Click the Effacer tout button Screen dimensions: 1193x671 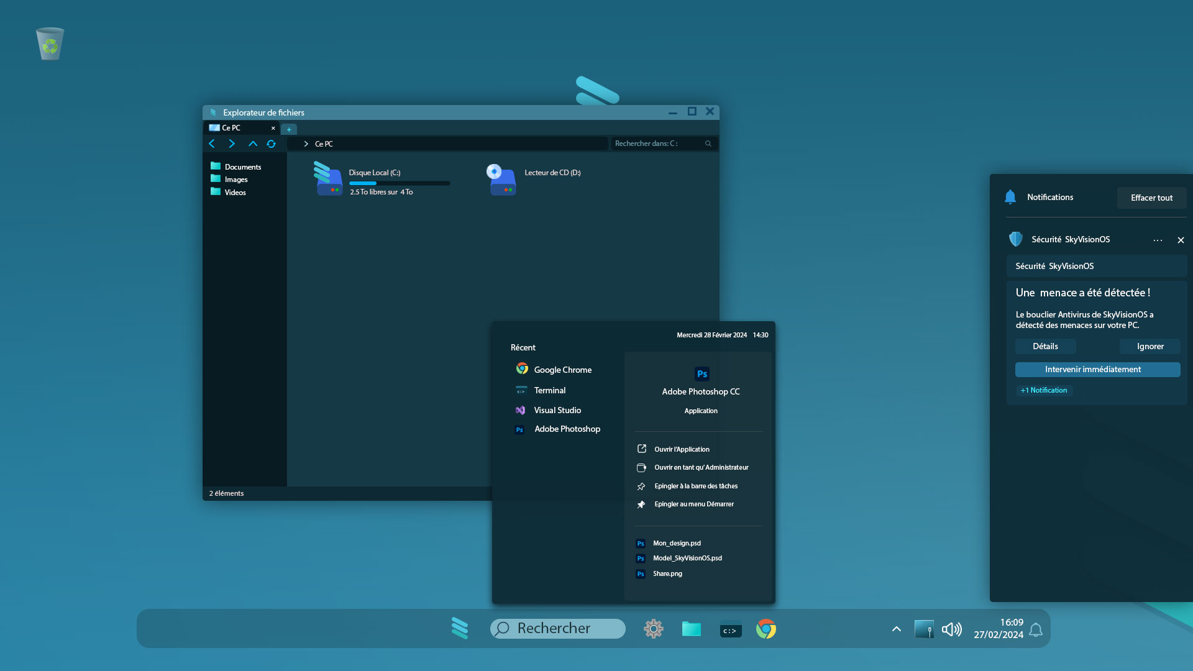(1151, 198)
